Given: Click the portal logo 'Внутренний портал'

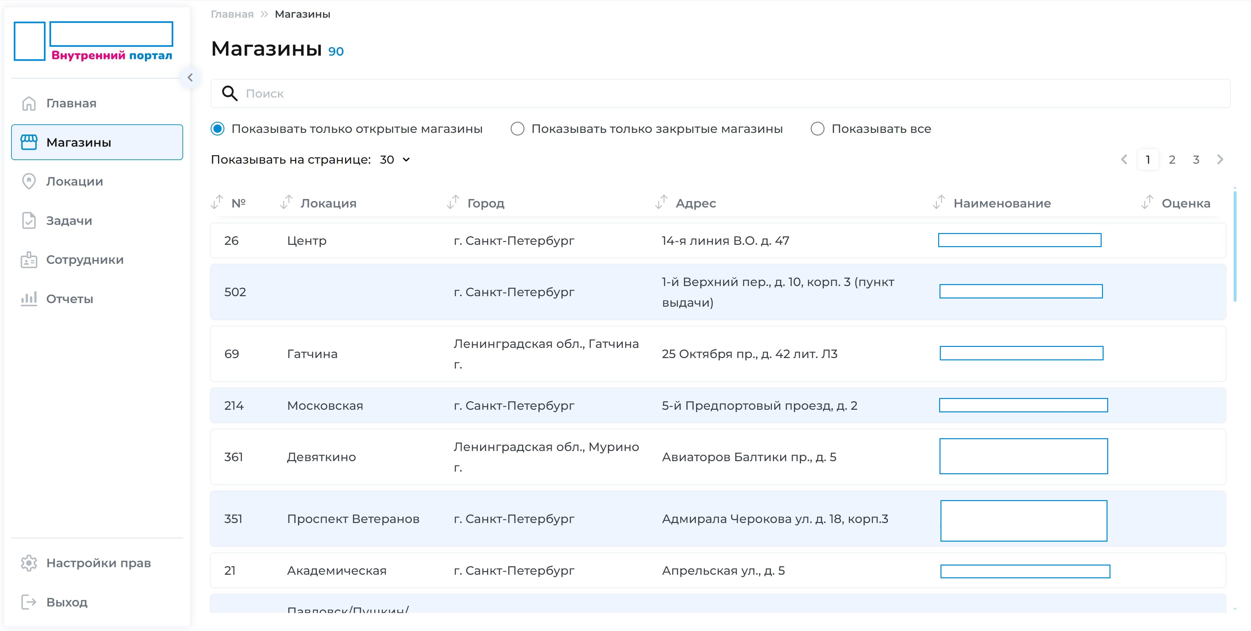Looking at the screenshot, I should point(94,41).
